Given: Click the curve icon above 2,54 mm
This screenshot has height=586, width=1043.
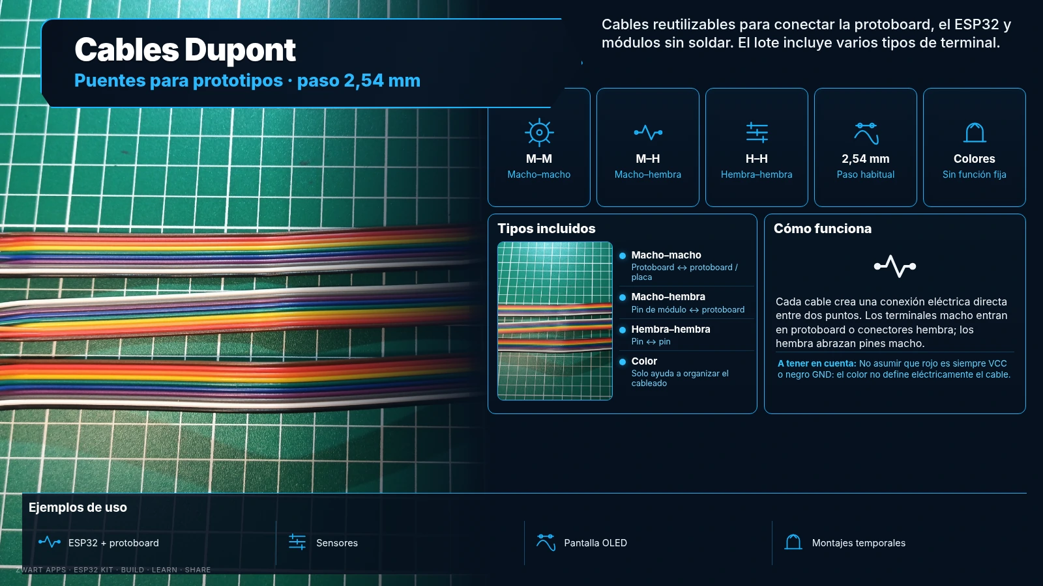Looking at the screenshot, I should [x=866, y=133].
